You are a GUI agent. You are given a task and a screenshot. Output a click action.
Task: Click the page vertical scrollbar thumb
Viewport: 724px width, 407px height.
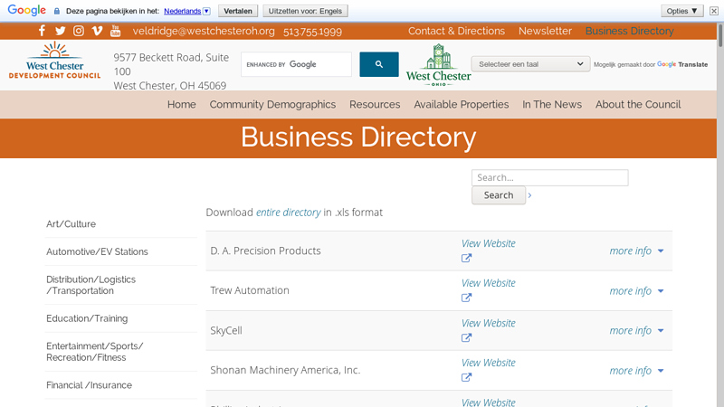click(719, 35)
